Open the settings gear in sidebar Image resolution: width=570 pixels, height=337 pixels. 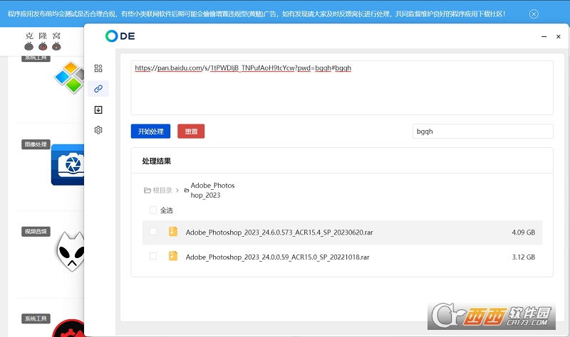pyautogui.click(x=98, y=130)
